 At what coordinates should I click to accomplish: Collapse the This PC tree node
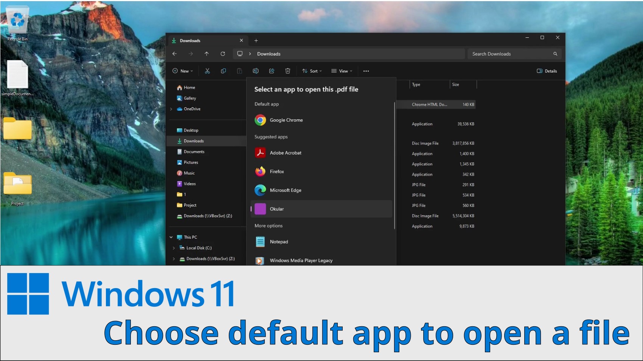tap(171, 238)
